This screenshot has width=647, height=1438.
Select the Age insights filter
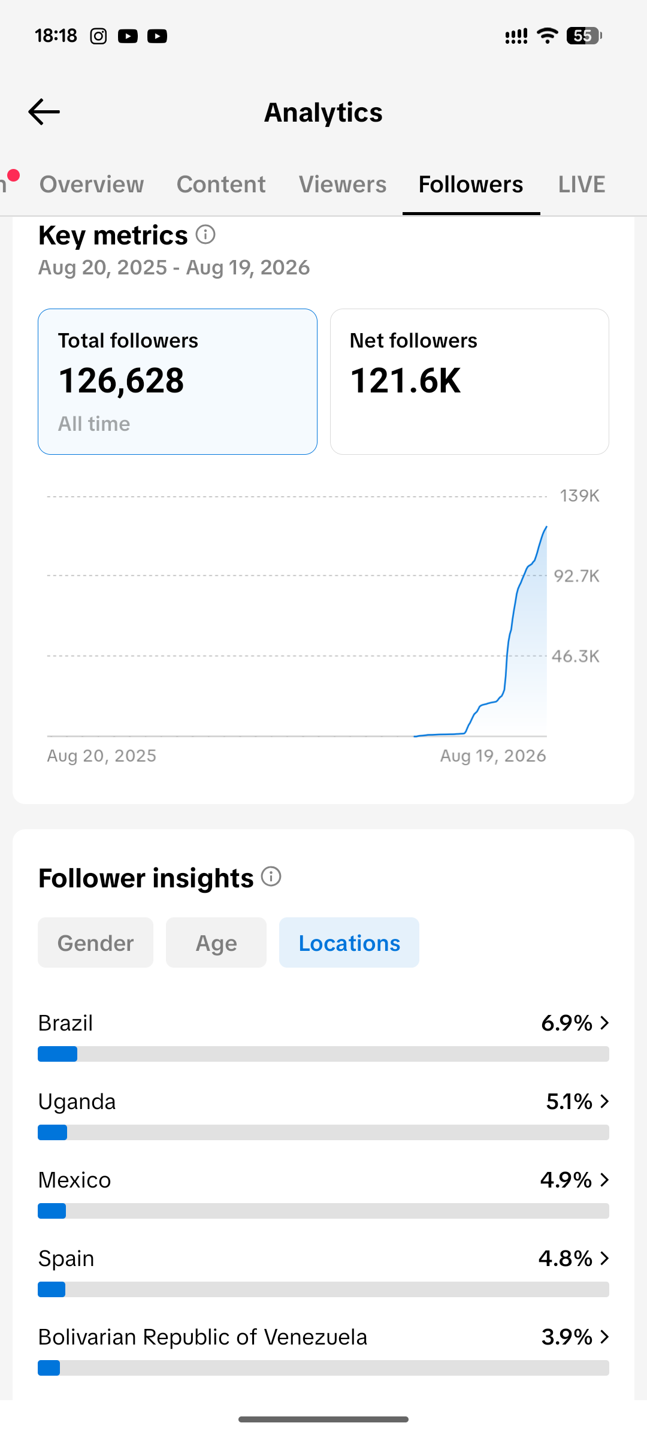click(x=216, y=942)
